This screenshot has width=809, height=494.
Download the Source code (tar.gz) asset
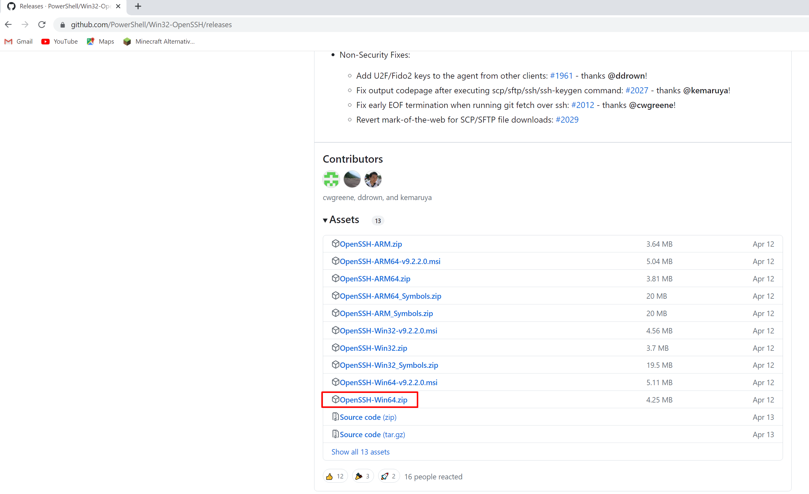(x=372, y=434)
